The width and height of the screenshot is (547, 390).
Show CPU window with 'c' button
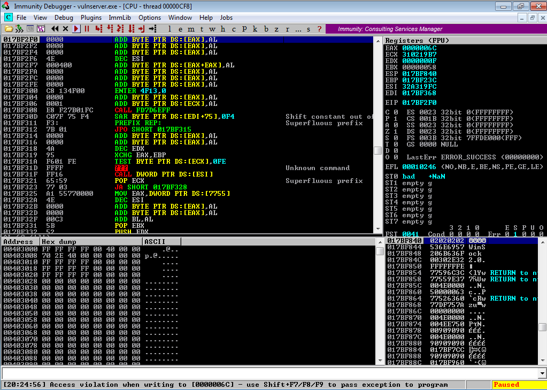click(x=234, y=29)
